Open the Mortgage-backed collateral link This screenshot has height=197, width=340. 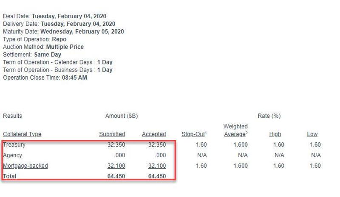25,166
